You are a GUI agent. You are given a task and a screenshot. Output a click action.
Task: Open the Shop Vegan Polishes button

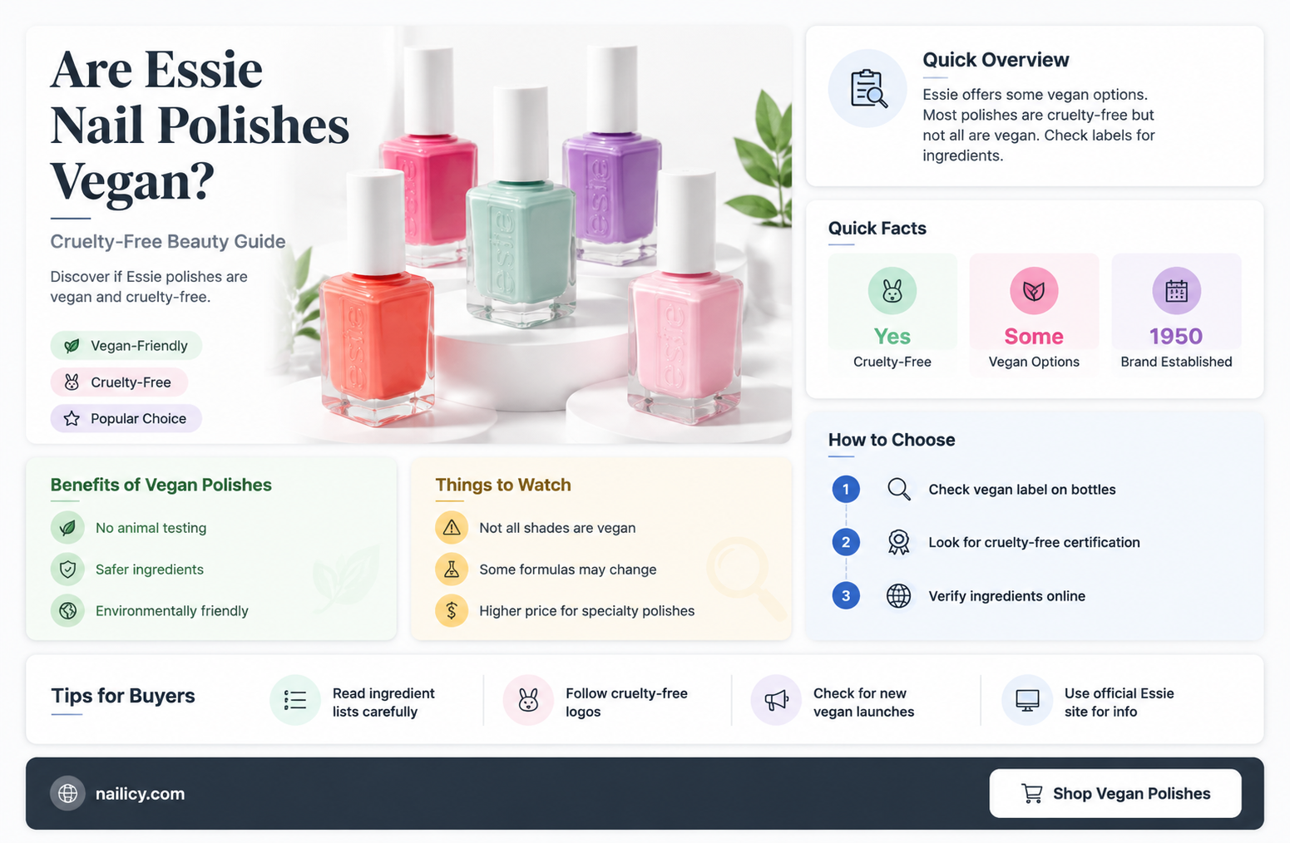coord(1115,793)
